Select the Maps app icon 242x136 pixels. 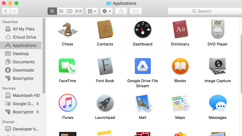[x=180, y=103]
